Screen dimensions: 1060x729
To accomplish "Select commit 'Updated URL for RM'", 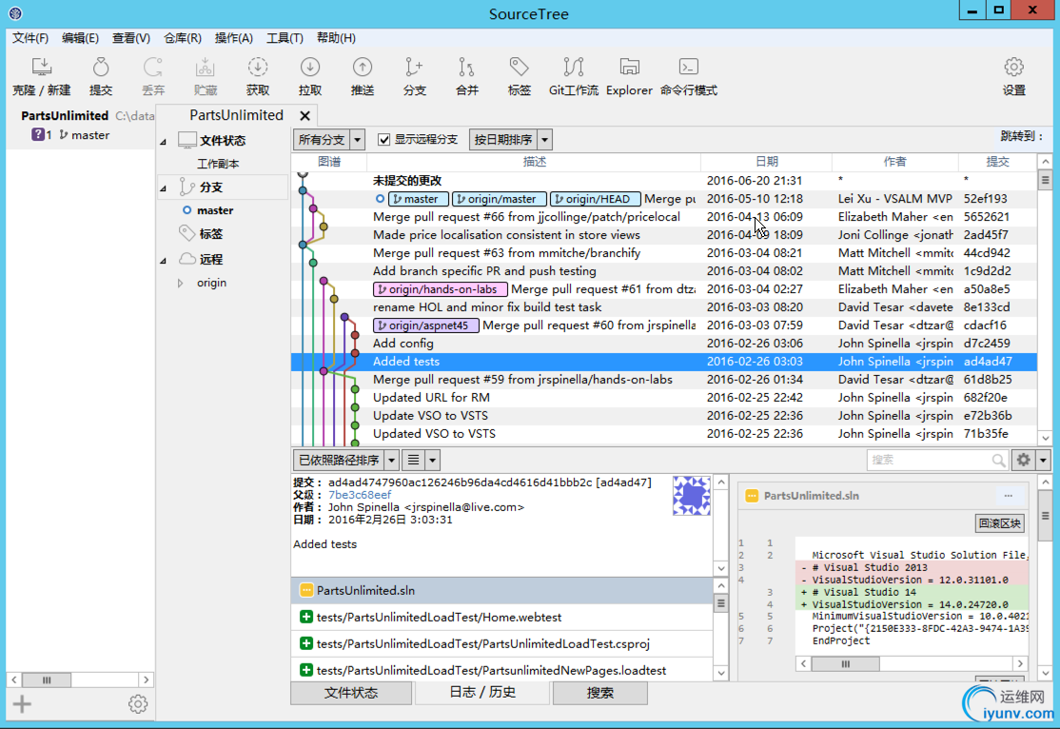I will (x=664, y=398).
